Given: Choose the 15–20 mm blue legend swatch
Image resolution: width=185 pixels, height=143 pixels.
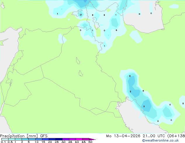Looking at the screenshot, I should pos(45,139).
